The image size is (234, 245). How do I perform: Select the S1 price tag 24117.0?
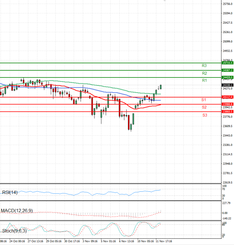tap(227, 97)
